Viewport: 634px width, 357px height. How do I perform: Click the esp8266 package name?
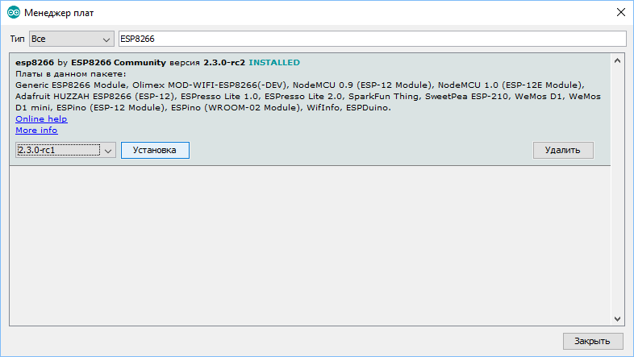pyautogui.click(x=35, y=63)
